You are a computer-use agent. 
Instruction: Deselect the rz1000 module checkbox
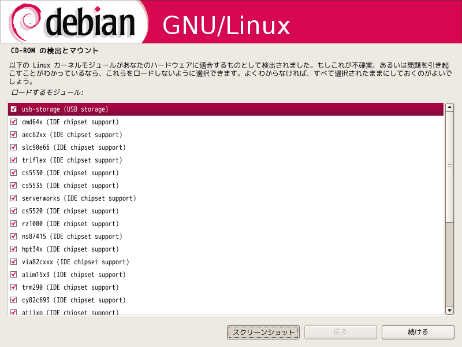point(13,223)
